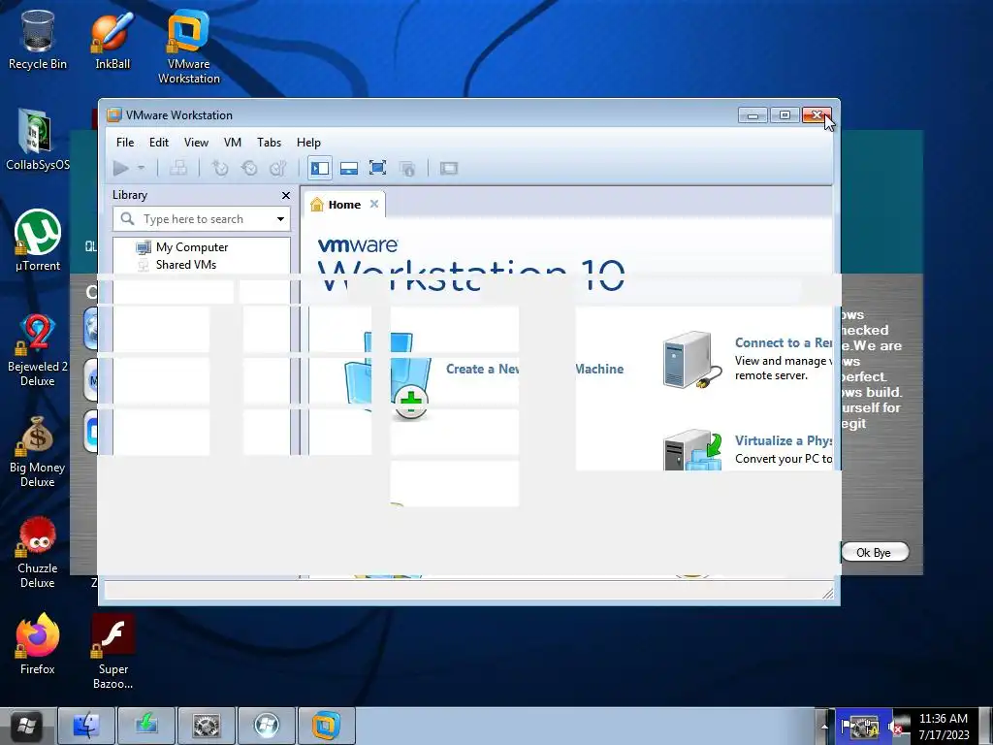993x745 pixels.
Task: Click the Unity mode toolbar icon
Action: tap(407, 169)
